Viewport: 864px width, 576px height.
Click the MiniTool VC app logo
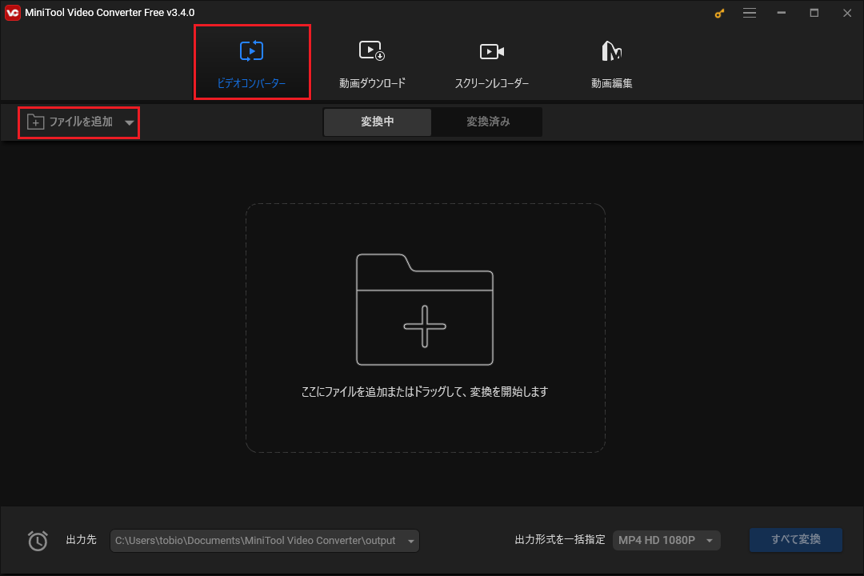coord(12,13)
